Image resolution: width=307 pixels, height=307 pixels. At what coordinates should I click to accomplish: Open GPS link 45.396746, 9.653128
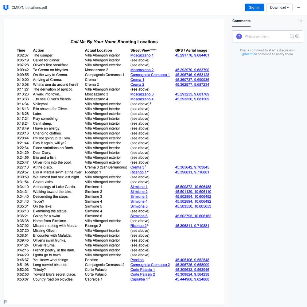pos(192,75)
